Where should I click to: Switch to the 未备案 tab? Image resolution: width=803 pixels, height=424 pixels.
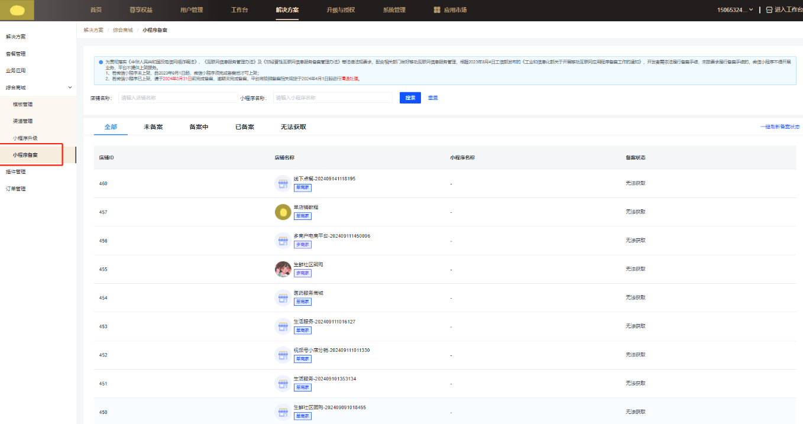153,127
